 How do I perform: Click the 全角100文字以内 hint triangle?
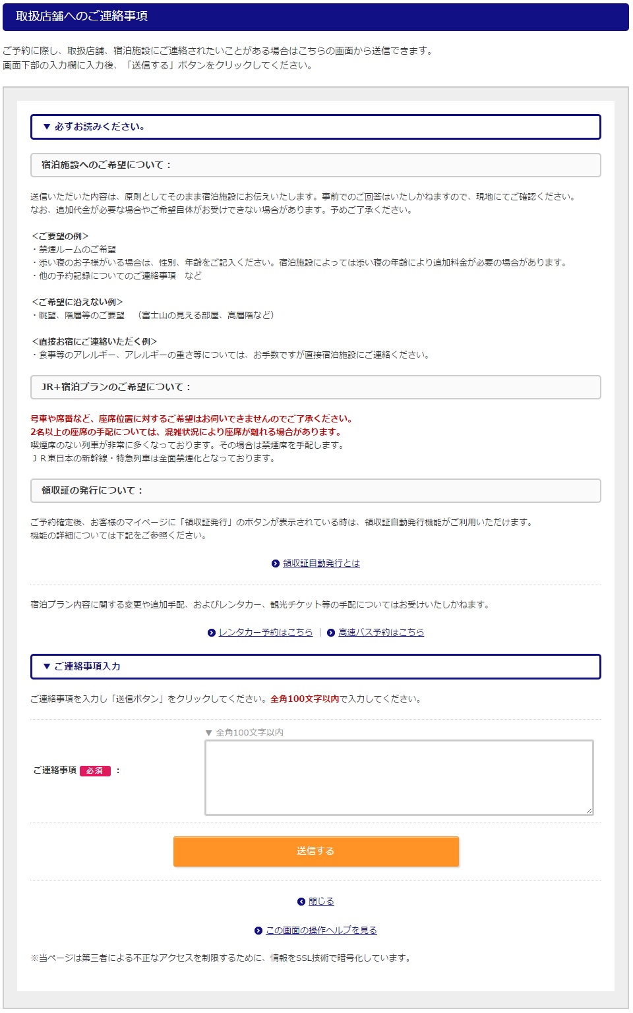[209, 733]
